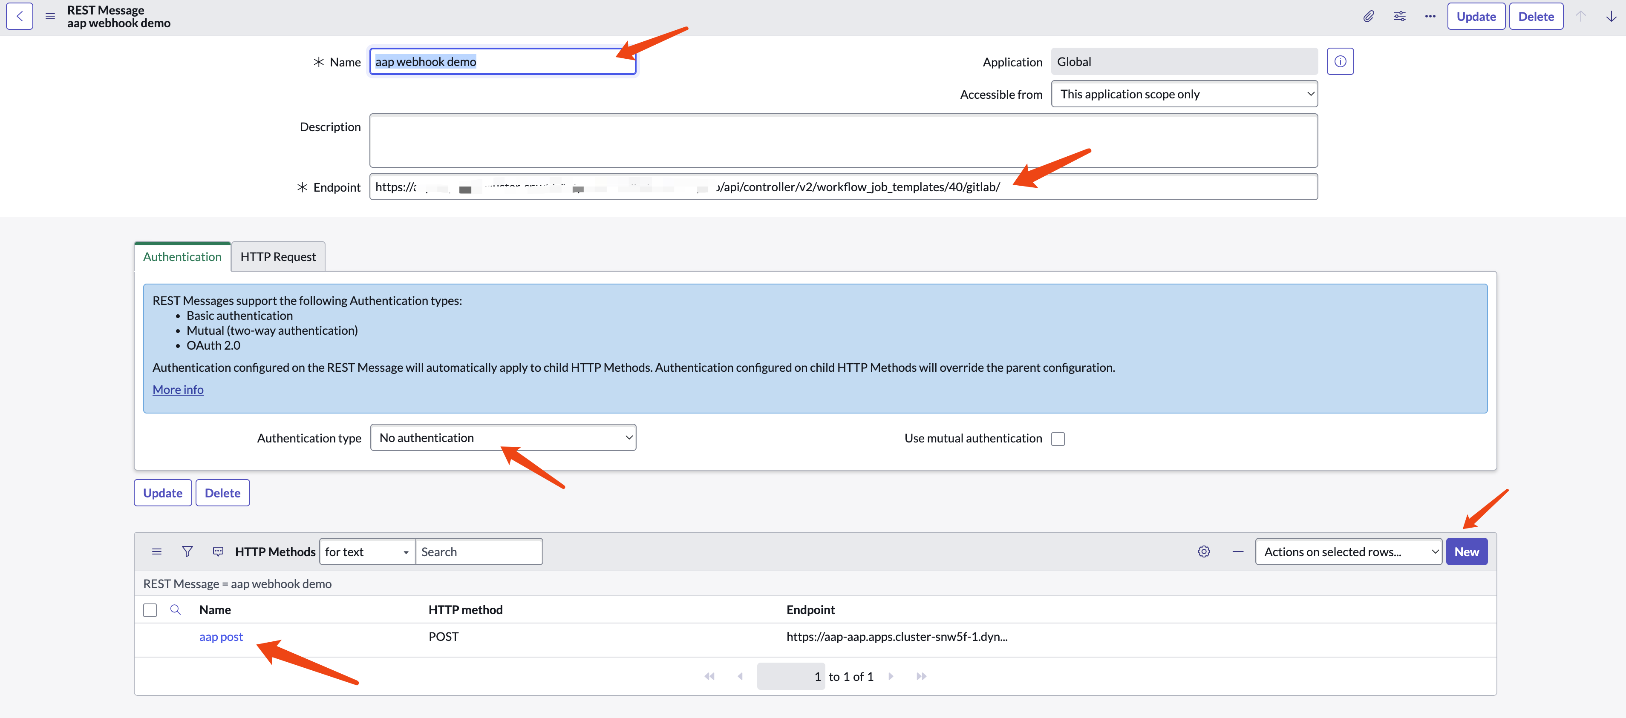Viewport: 1626px width, 718px height.
Task: Click the paperclip attachments icon
Action: click(1368, 17)
